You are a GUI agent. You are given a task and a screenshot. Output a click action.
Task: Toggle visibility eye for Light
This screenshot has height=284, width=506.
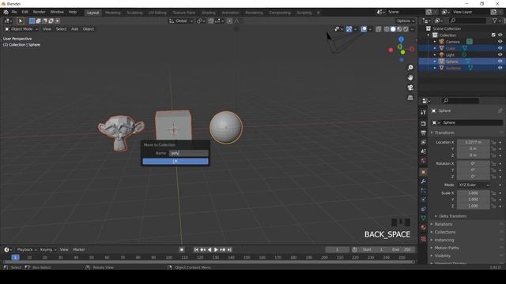click(500, 54)
